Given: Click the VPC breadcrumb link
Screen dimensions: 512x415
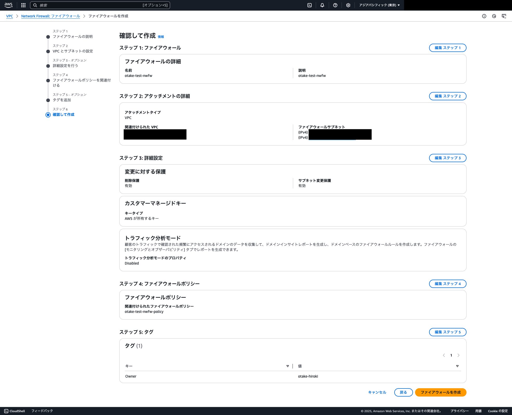Looking at the screenshot, I should click(10, 16).
